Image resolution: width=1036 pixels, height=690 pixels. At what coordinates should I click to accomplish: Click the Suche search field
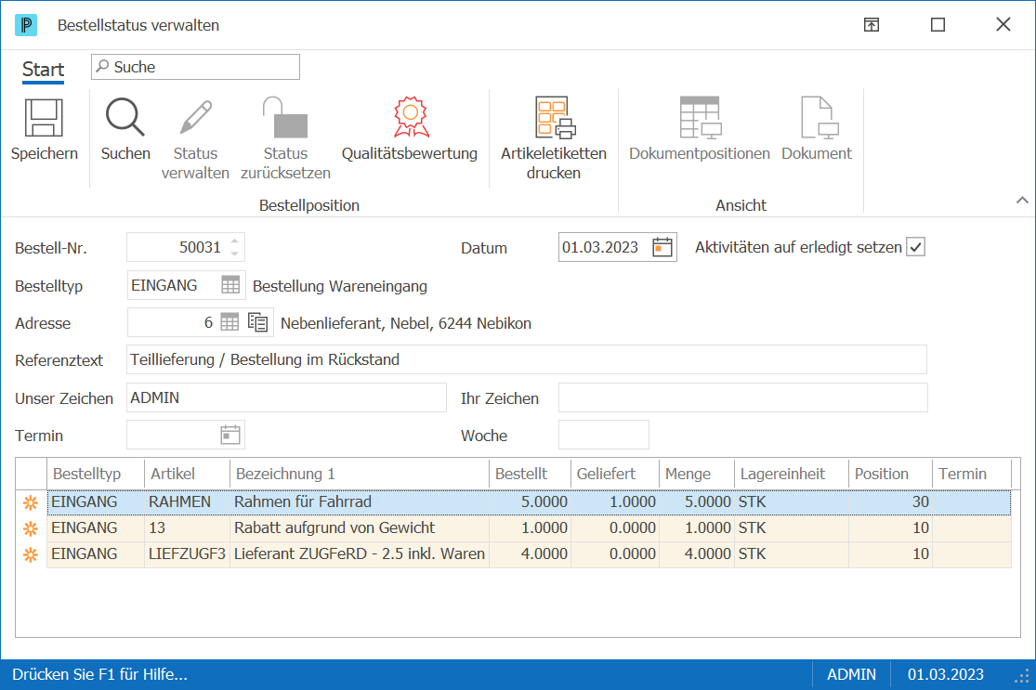click(x=195, y=67)
